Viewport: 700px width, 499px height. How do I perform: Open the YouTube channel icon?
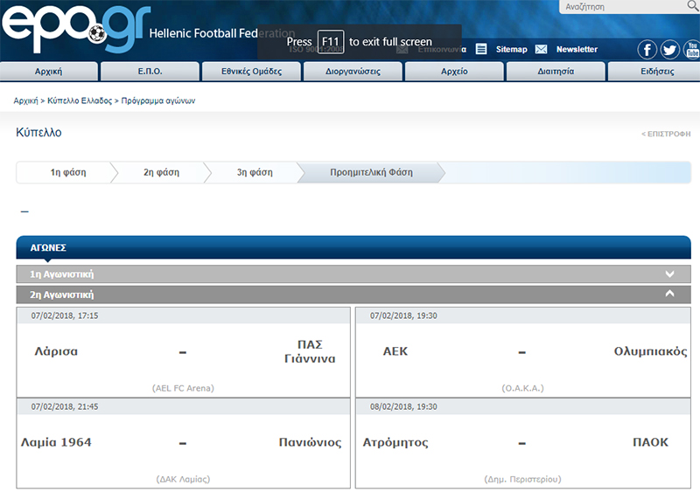pyautogui.click(x=691, y=50)
